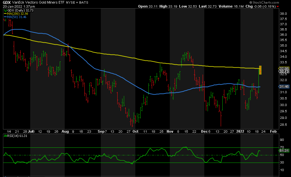Click the highlighted latest price bar
The height and width of the screenshot is (177, 291).
click(x=260, y=70)
